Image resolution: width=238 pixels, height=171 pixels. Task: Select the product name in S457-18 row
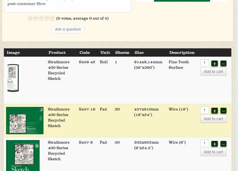click(x=59, y=117)
